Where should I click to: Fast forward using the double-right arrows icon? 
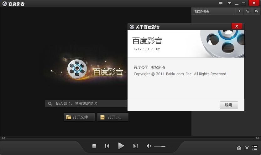point(258,138)
